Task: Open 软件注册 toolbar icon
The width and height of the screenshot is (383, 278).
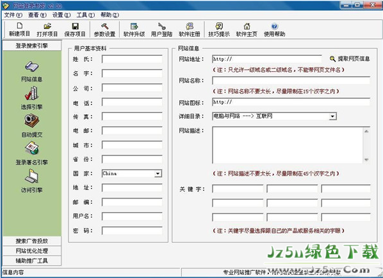Action: [x=190, y=29]
